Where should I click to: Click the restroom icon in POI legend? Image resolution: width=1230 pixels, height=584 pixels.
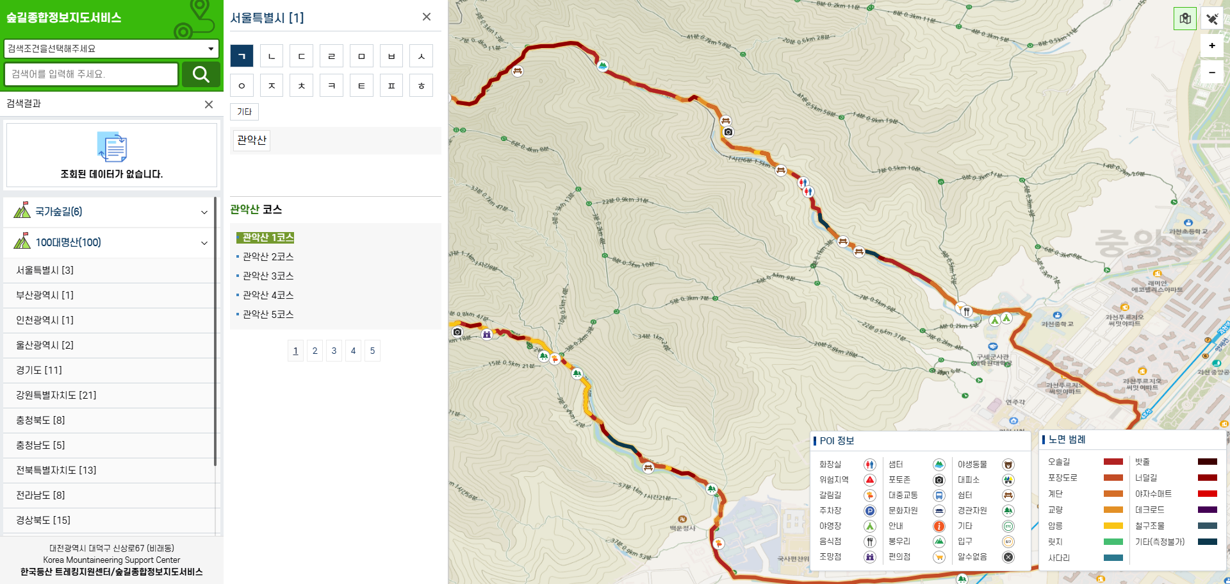click(869, 465)
